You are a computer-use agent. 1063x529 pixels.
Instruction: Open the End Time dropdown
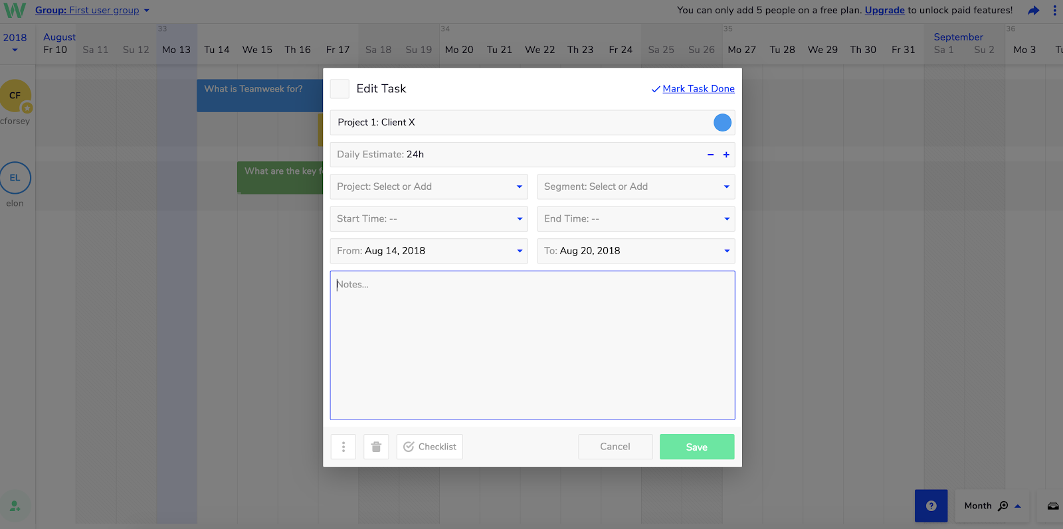(636, 219)
